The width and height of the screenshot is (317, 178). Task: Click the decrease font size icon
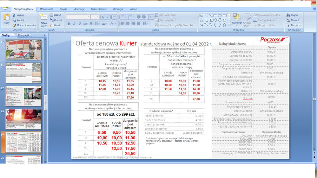pos(108,17)
